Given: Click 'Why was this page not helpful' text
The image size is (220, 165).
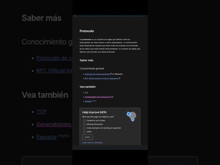Looking at the screenshot, I should click(x=98, y=117).
